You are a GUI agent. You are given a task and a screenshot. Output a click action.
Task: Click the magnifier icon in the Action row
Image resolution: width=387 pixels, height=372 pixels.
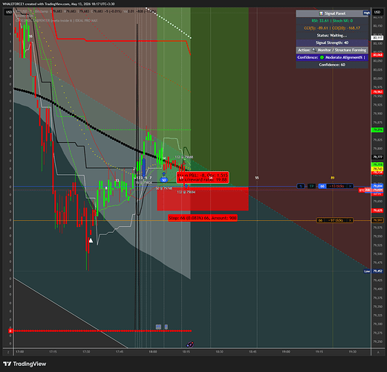(x=314, y=50)
